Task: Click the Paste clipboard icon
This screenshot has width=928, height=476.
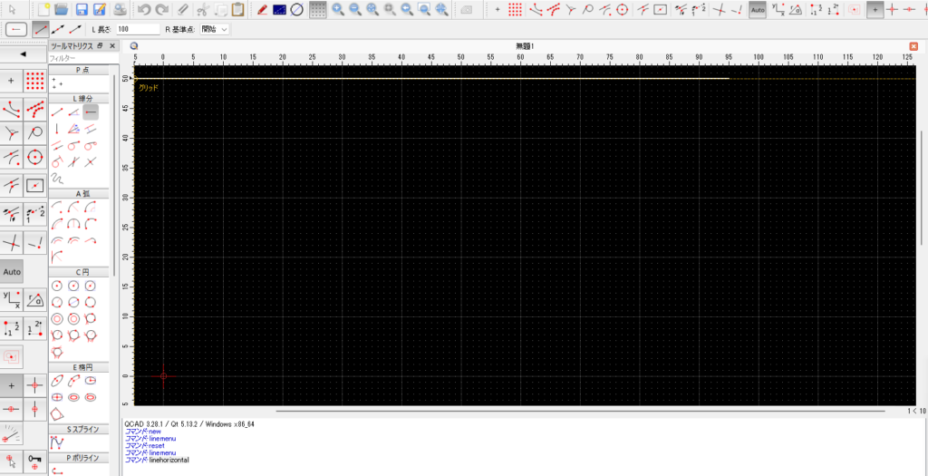Action: (x=238, y=9)
